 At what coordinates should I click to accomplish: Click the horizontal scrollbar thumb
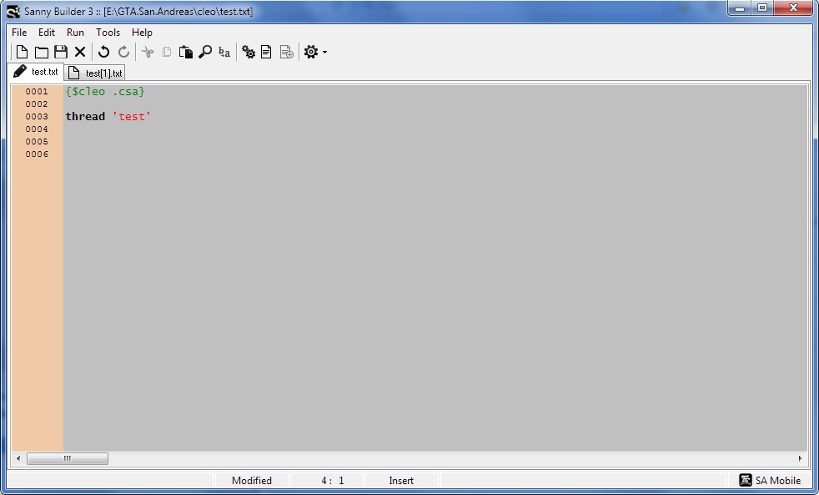(68, 458)
